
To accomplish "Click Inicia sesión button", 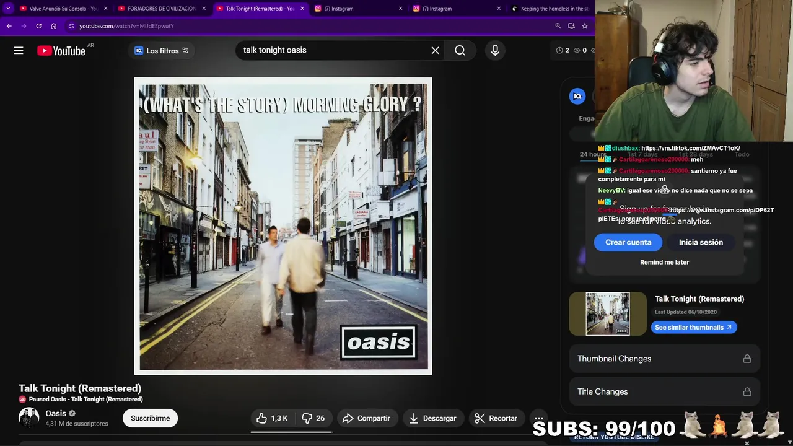I will 701,242.
